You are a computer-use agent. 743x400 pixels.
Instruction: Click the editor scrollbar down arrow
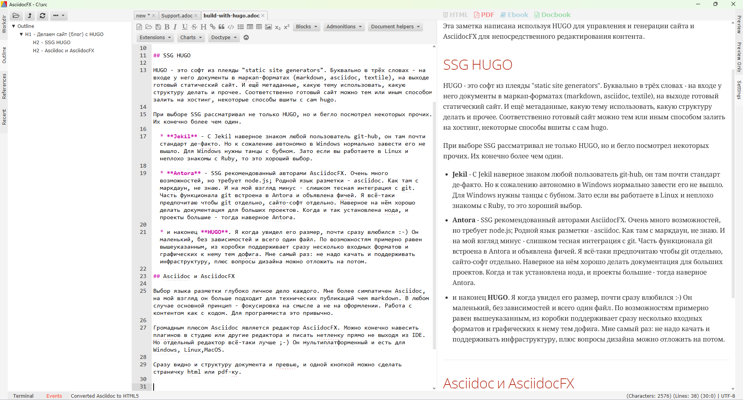tap(434, 388)
